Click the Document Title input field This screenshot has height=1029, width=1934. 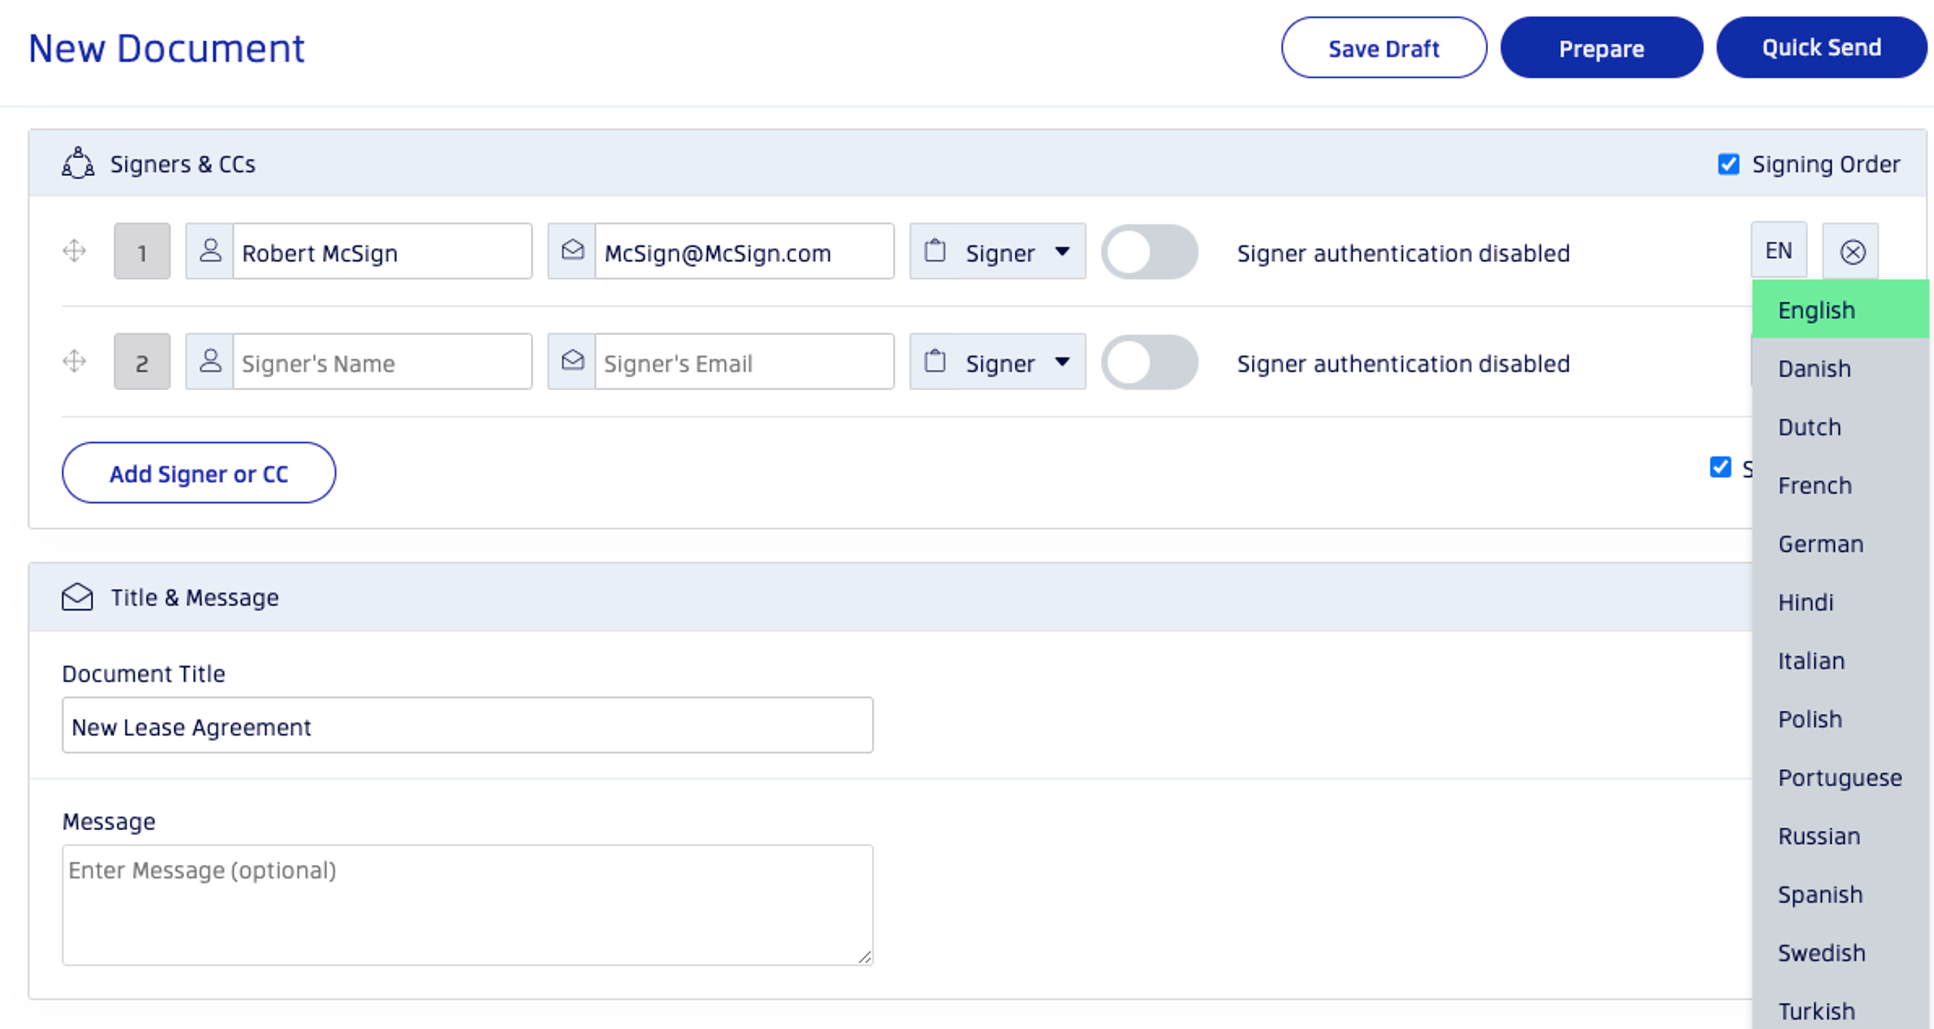(467, 726)
